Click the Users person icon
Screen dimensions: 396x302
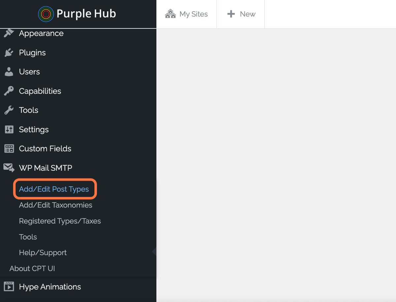9,72
